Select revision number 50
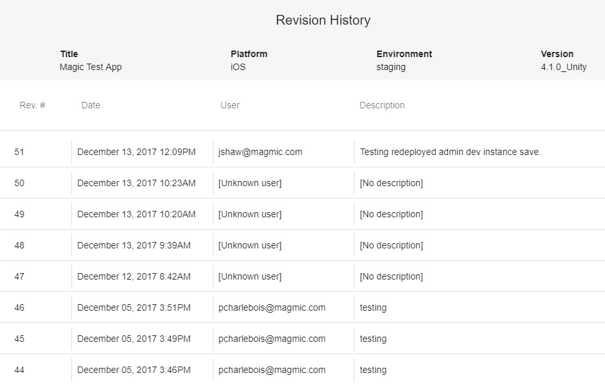This screenshot has height=384, width=605. point(19,183)
